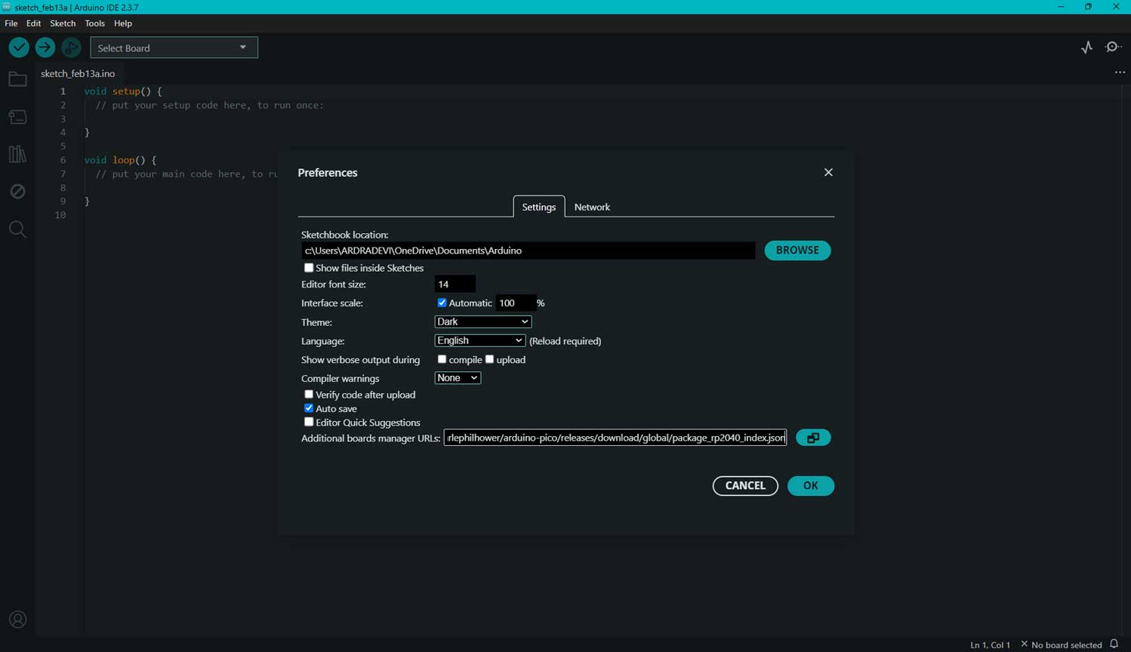Enable Verify code after upload
Screen dimensions: 1131x652
click(x=309, y=395)
